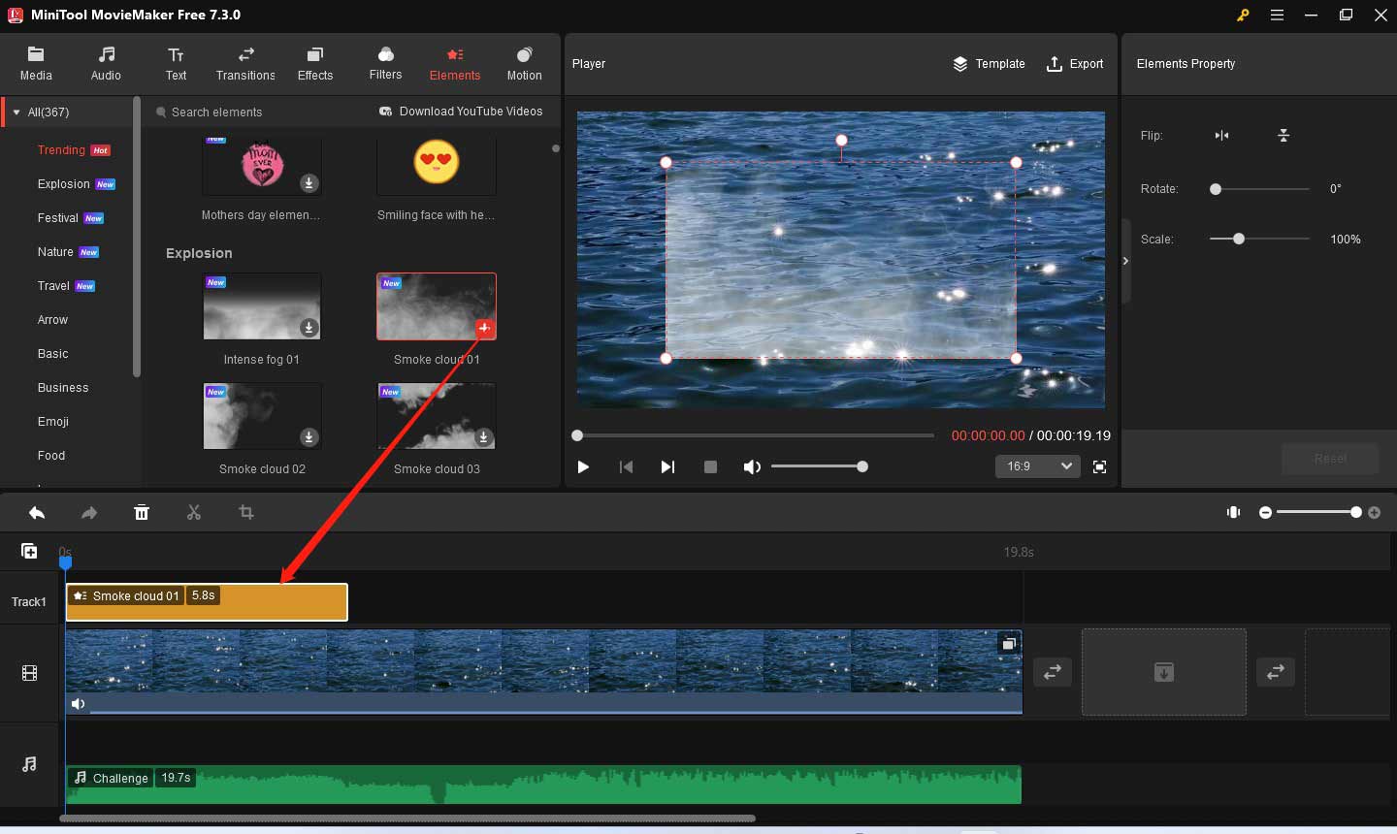Toggle timeline fit-to-zoom icon

click(1234, 512)
